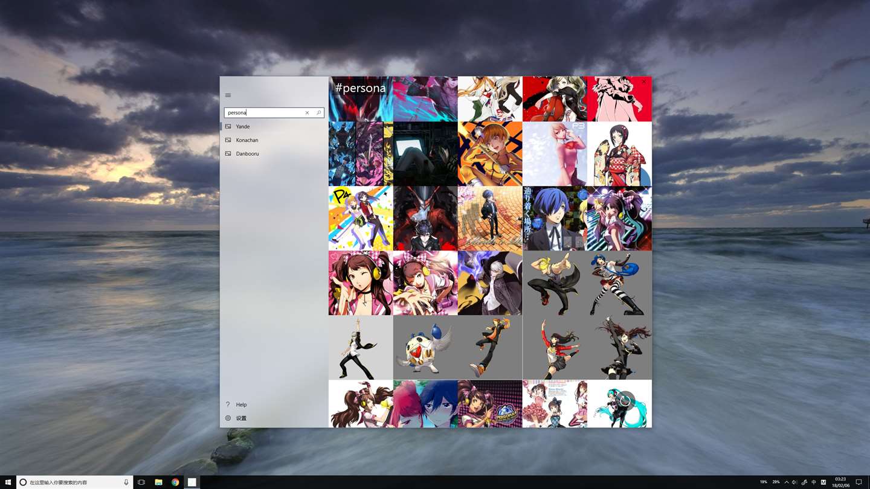The image size is (870, 489).
Task: Toggle the 中 input language indicator
Action: (814, 482)
